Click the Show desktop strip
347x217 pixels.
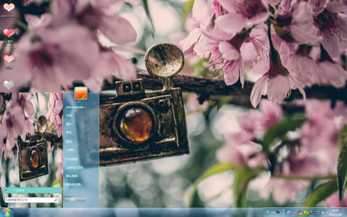pos(345,212)
